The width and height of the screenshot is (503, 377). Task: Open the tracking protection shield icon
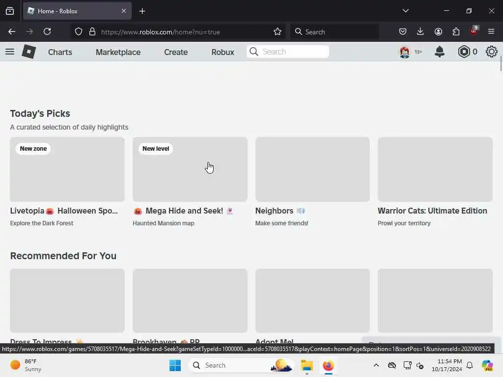click(x=79, y=31)
